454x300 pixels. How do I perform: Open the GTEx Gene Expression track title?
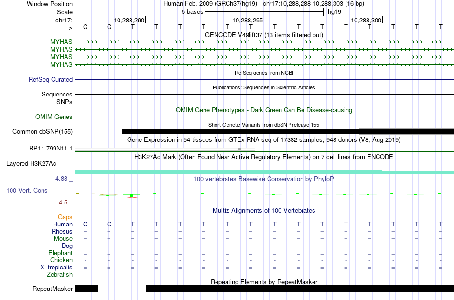pyautogui.click(x=264, y=140)
